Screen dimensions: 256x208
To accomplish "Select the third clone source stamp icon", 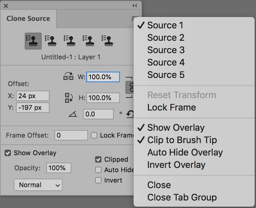I will click(x=69, y=41).
